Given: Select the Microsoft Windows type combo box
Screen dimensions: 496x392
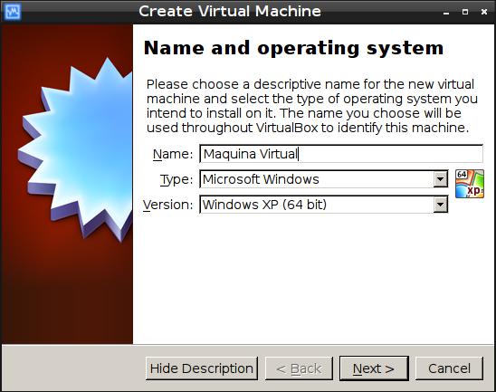Looking at the screenshot, I should (324, 179).
